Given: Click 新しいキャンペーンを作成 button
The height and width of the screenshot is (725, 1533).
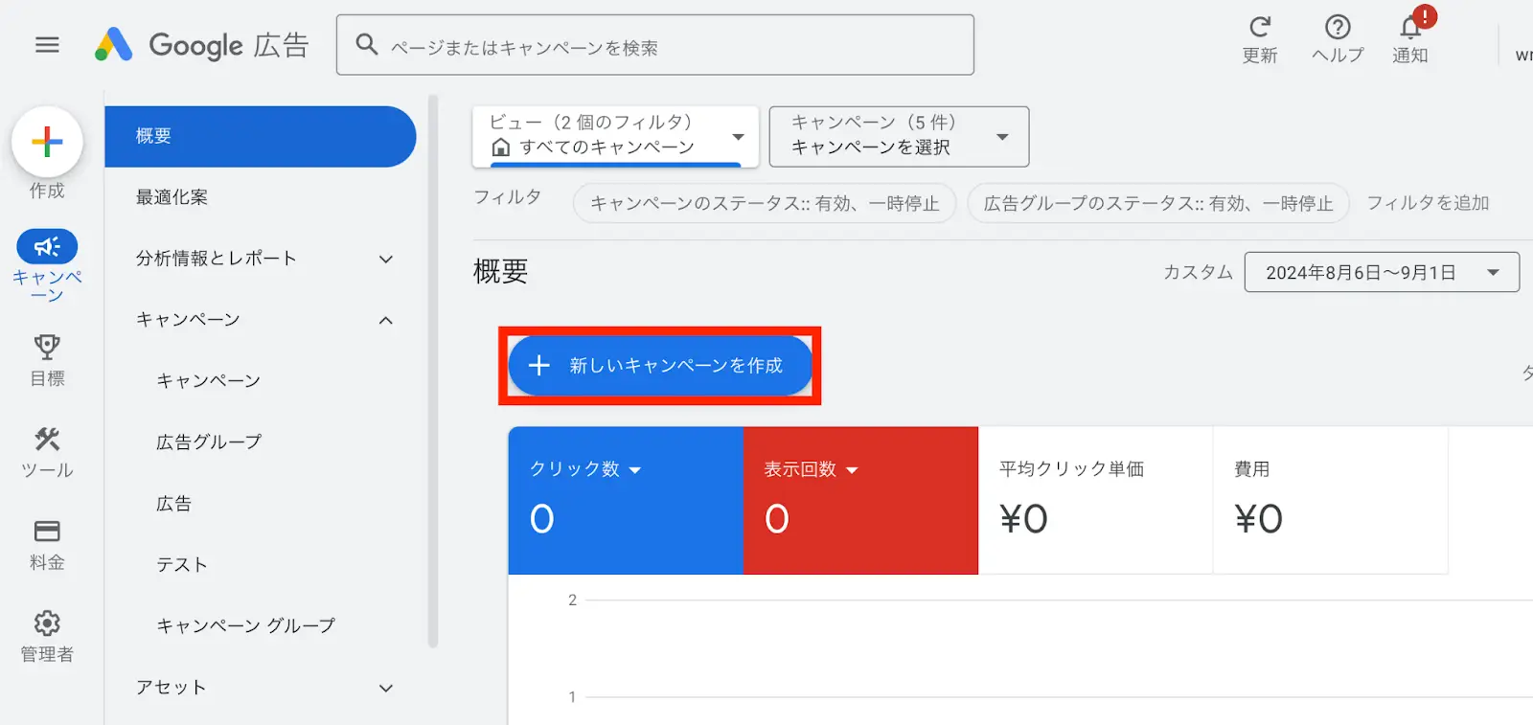Looking at the screenshot, I should [660, 366].
